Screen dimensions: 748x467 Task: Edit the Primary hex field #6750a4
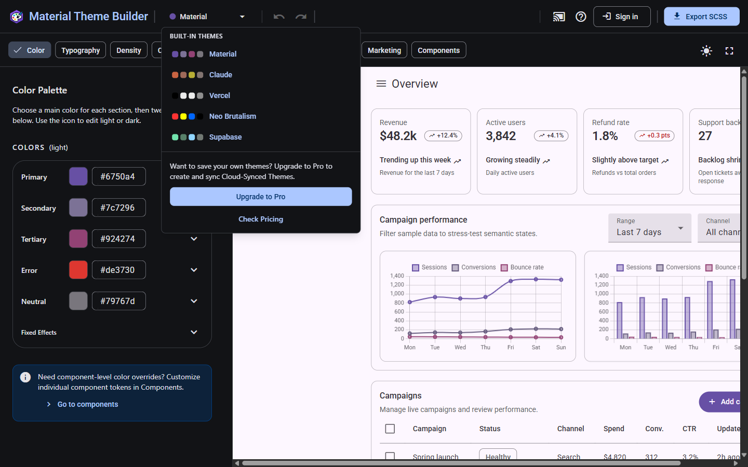(x=119, y=176)
